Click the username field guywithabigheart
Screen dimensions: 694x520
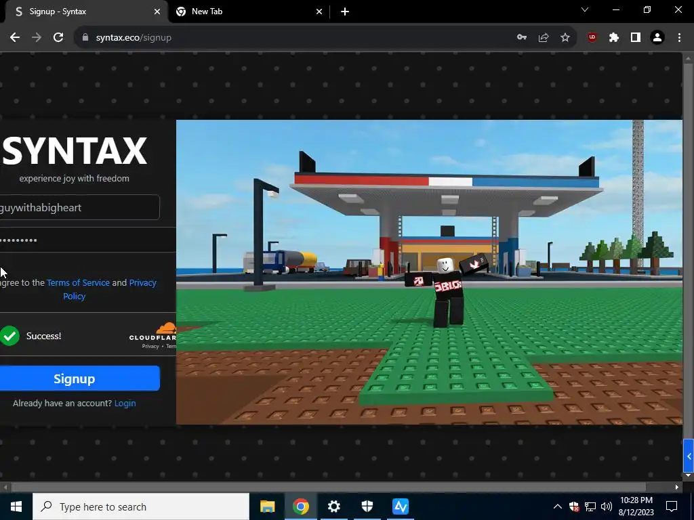pyautogui.click(x=80, y=207)
